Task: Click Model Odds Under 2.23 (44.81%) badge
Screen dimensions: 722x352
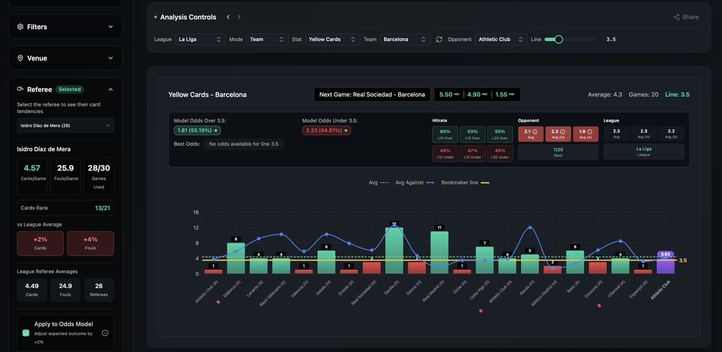Action: tap(327, 130)
